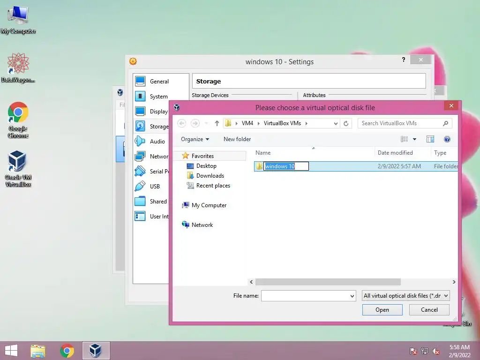
Task: Click the VirtualBox taskbar button
Action: pos(96,351)
